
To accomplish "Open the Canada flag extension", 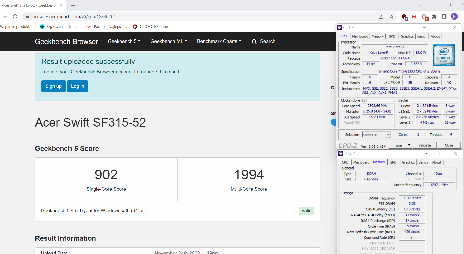I will (x=414, y=17).
